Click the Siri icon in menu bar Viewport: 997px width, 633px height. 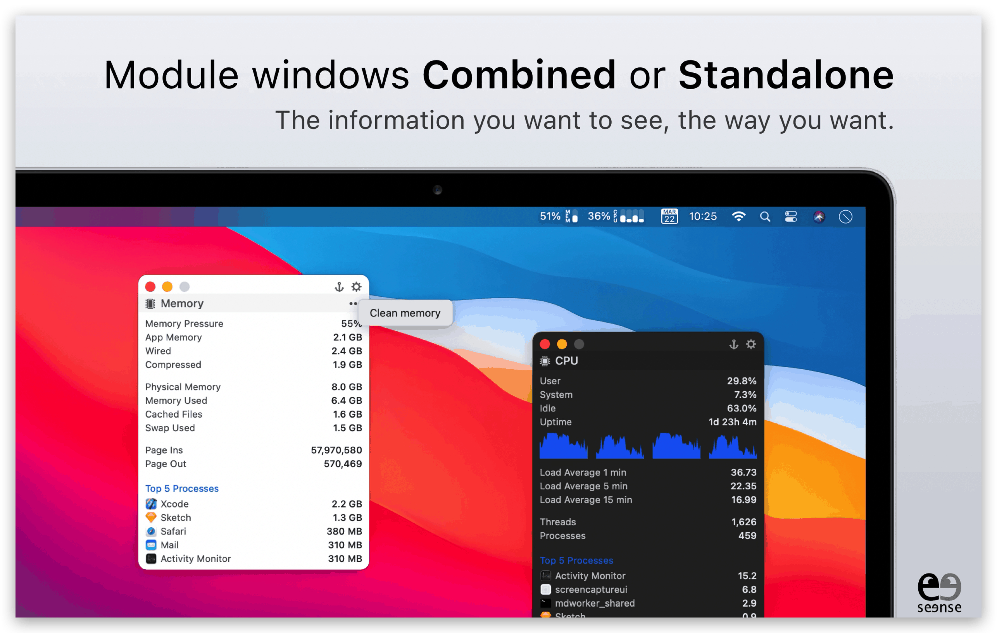click(x=819, y=217)
